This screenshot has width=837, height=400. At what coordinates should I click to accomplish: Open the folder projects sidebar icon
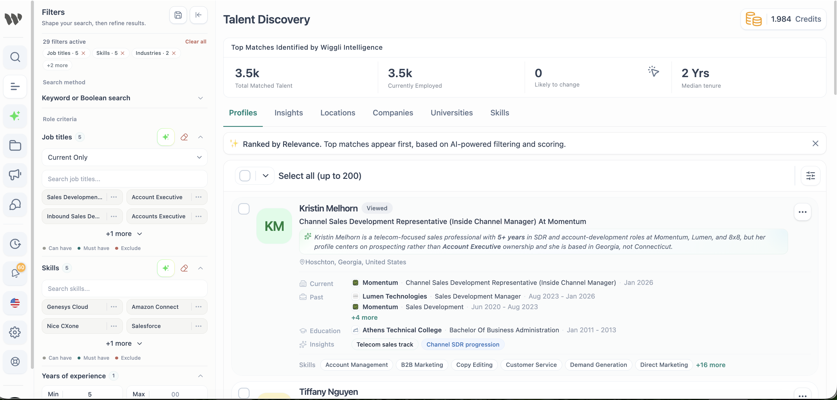(15, 146)
